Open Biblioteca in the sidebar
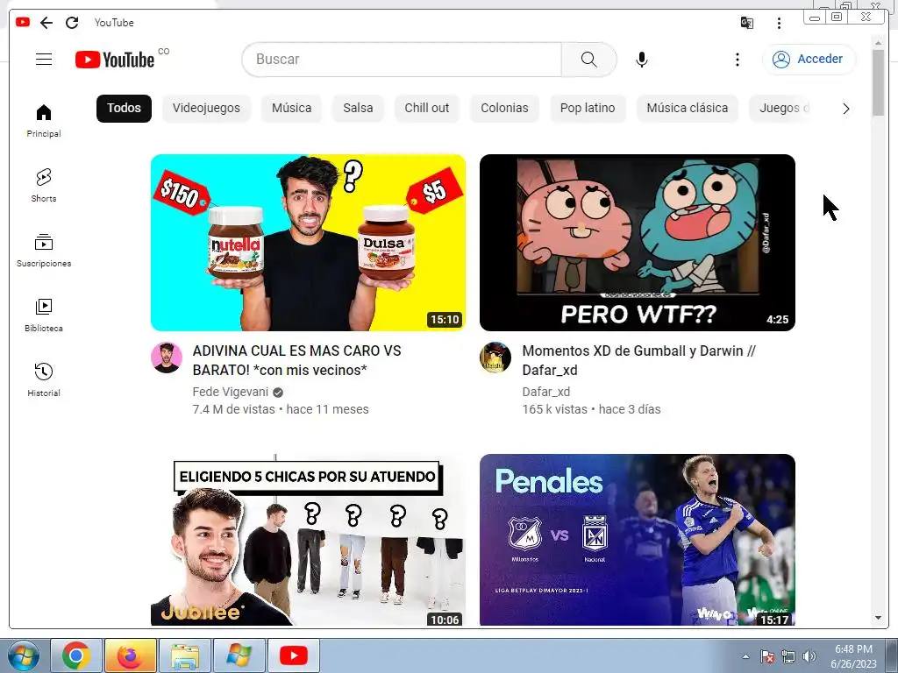 44,315
